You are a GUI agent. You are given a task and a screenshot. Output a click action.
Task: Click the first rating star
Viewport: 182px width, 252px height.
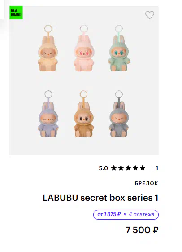click(114, 168)
